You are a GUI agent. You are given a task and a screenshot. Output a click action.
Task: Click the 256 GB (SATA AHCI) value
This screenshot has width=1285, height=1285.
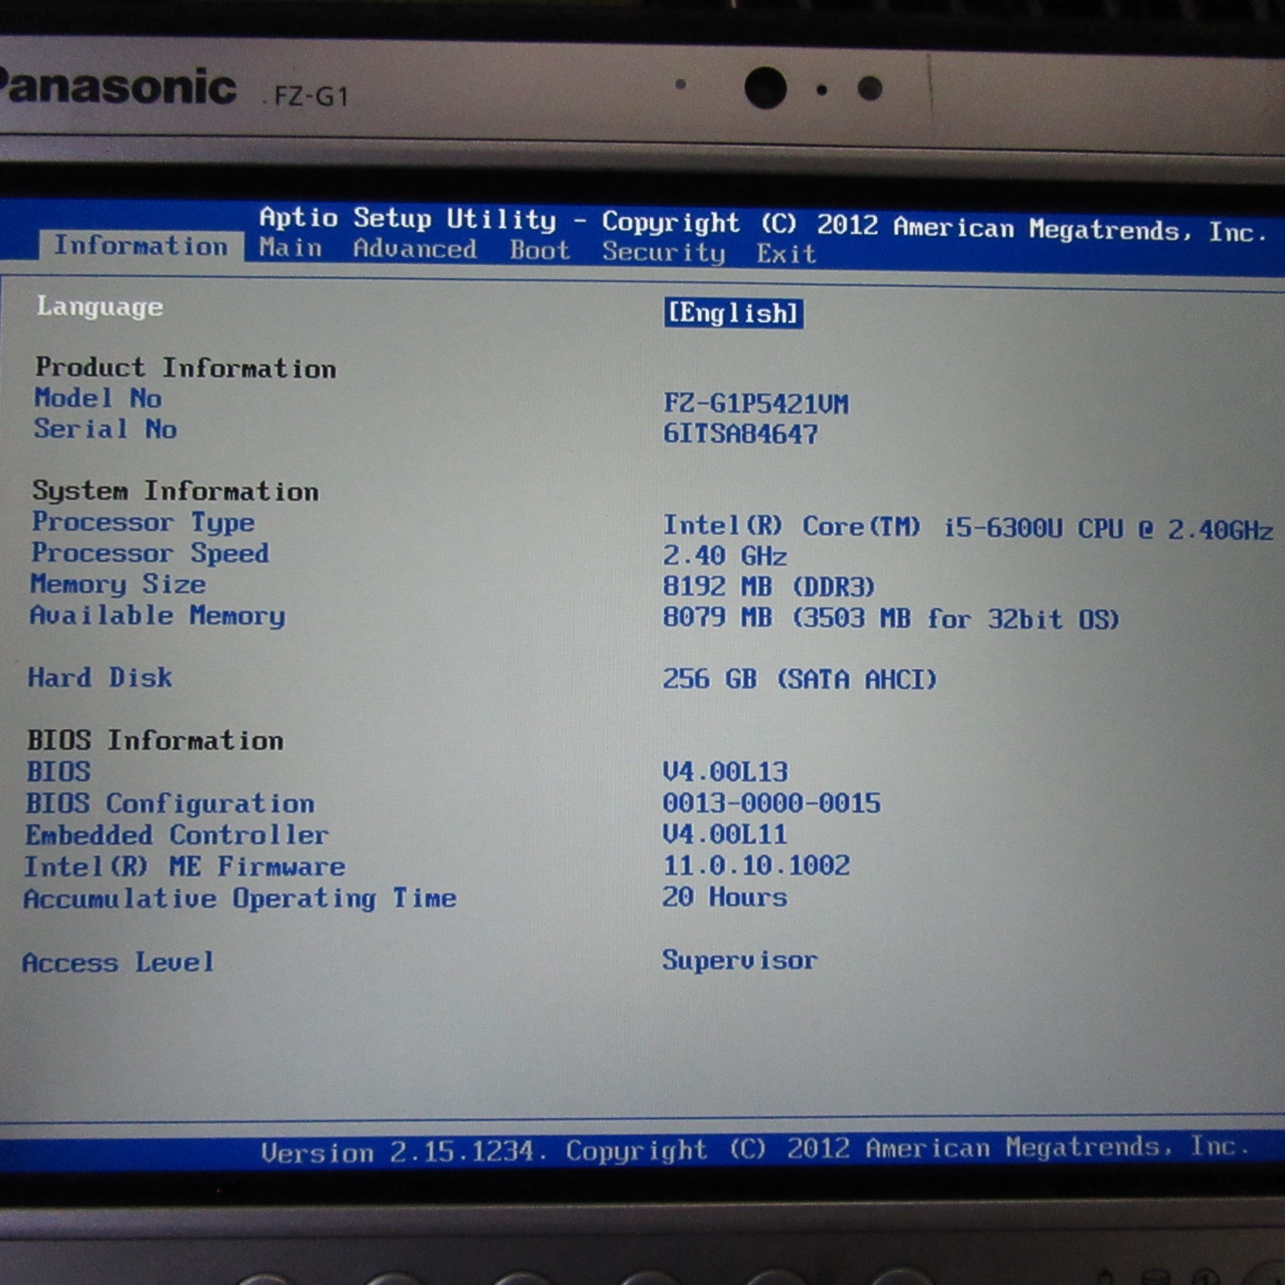pos(800,679)
